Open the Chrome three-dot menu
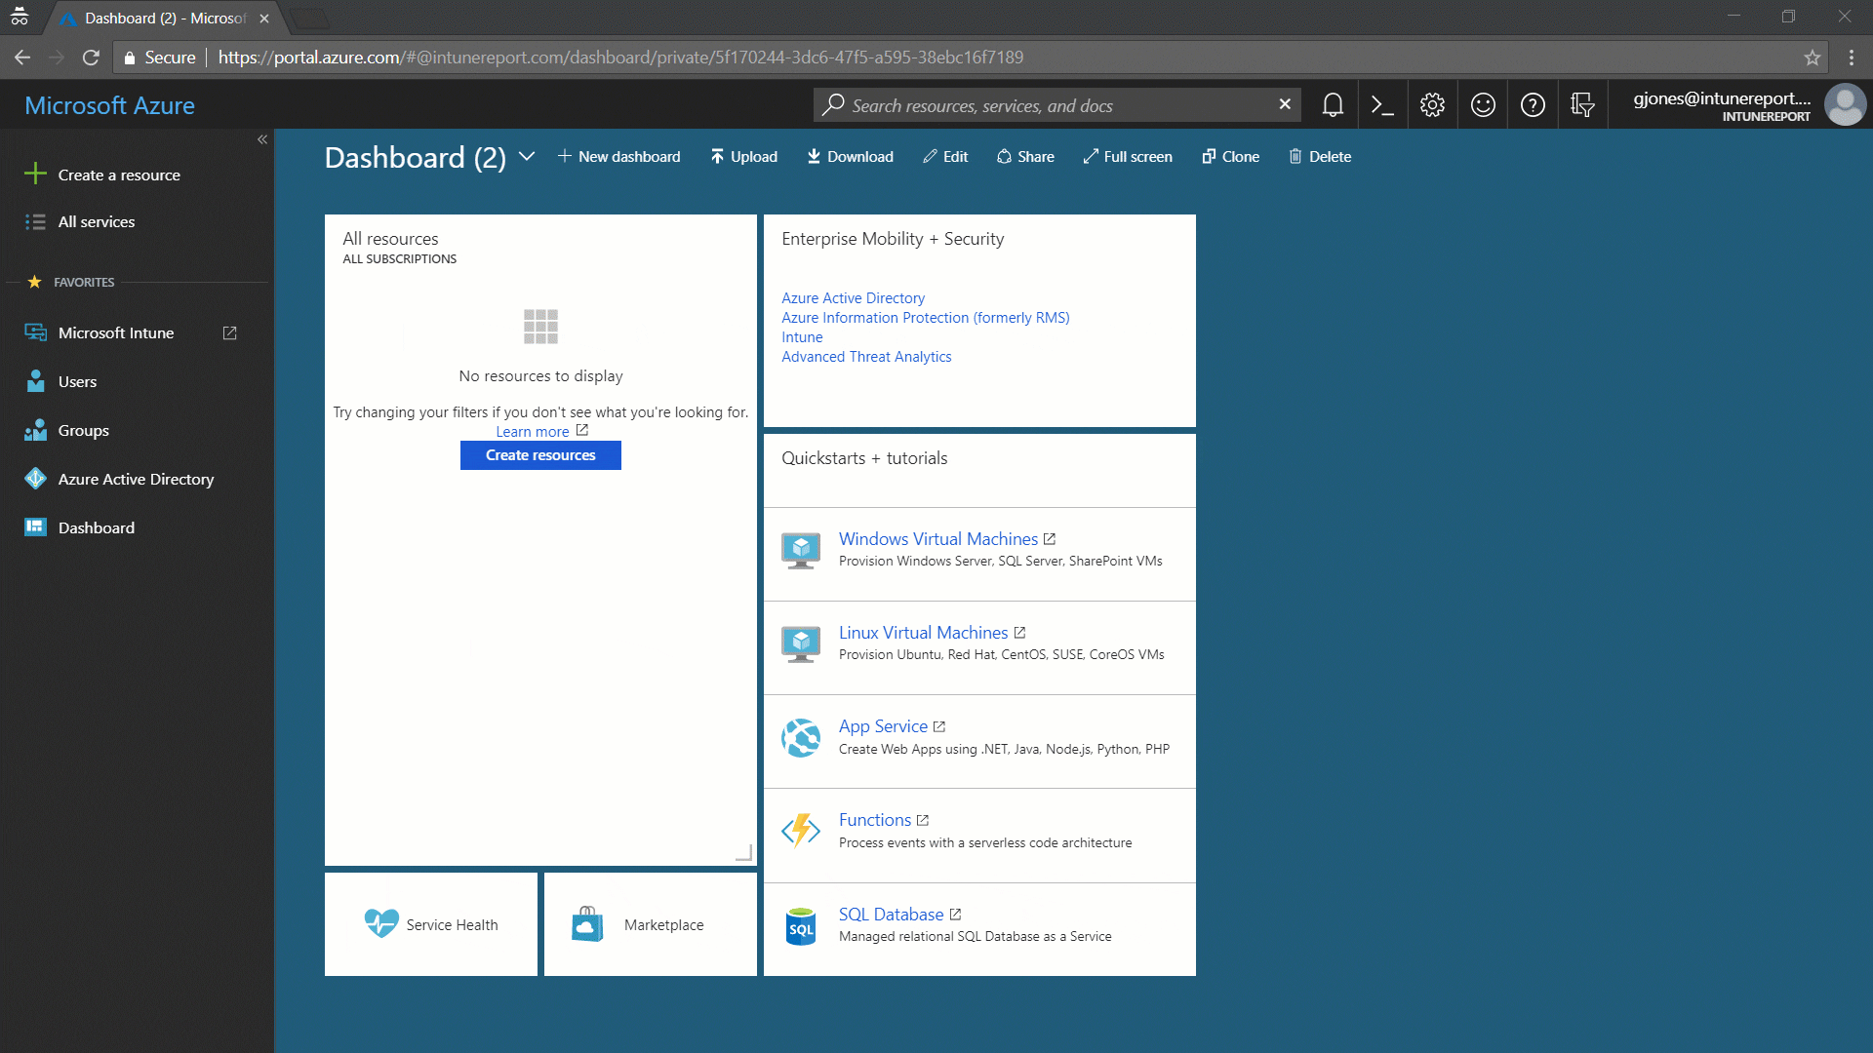1873x1053 pixels. [1852, 58]
